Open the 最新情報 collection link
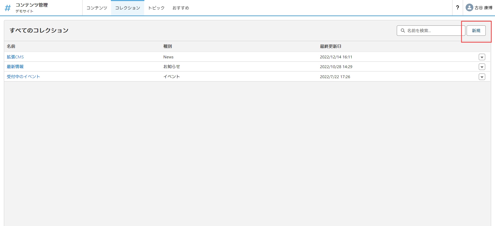Screen dimensions: 495x226 pos(15,67)
